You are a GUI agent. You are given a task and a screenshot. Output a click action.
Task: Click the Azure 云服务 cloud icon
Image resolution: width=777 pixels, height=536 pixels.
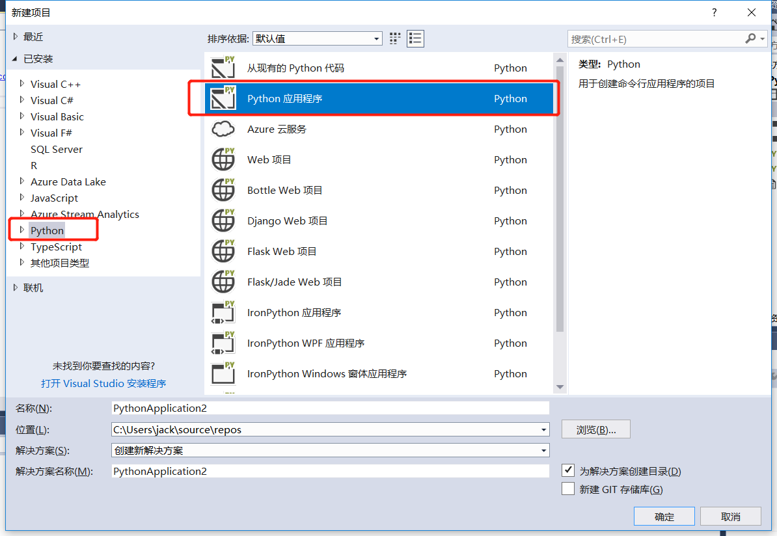click(x=223, y=129)
